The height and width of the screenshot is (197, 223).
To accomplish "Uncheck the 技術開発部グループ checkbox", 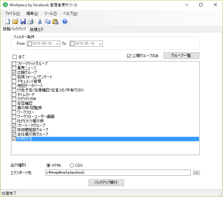I will [x=14, y=130].
